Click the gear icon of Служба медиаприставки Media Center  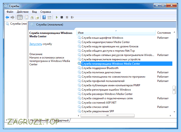coord(79,42)
